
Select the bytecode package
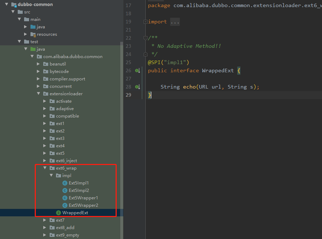[59, 71]
